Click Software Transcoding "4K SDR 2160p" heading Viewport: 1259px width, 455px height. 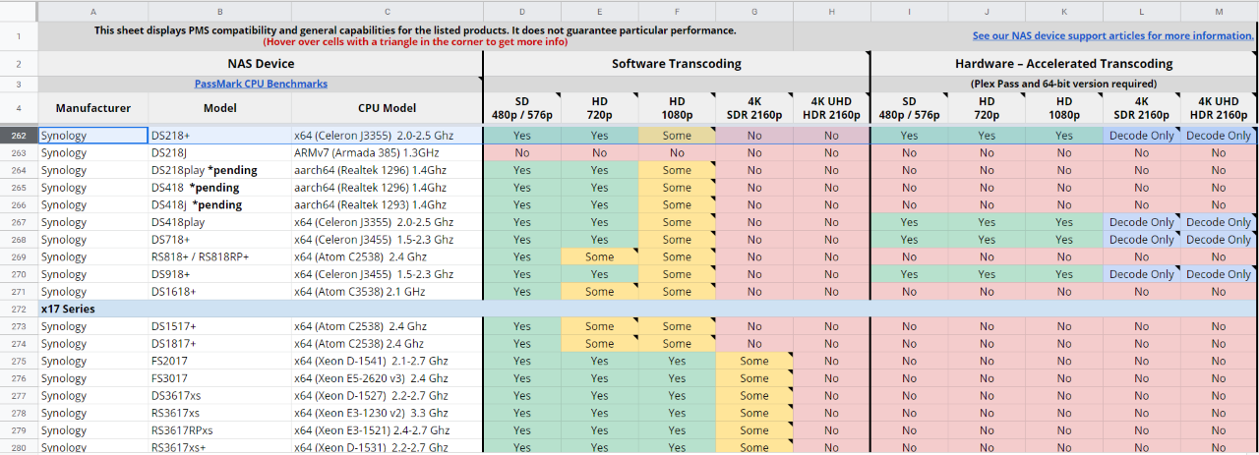754,109
